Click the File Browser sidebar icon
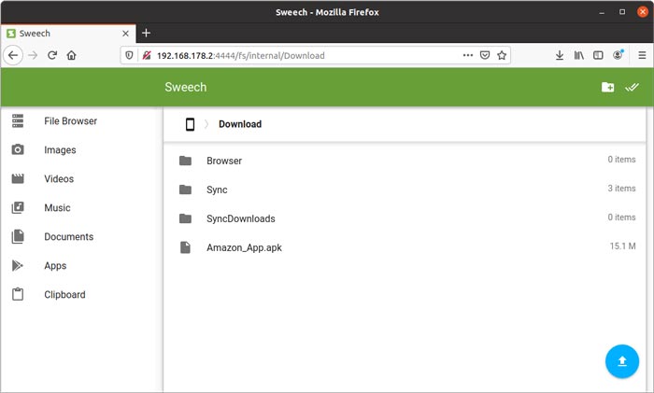Screen dimensions: 654x393 [18, 120]
